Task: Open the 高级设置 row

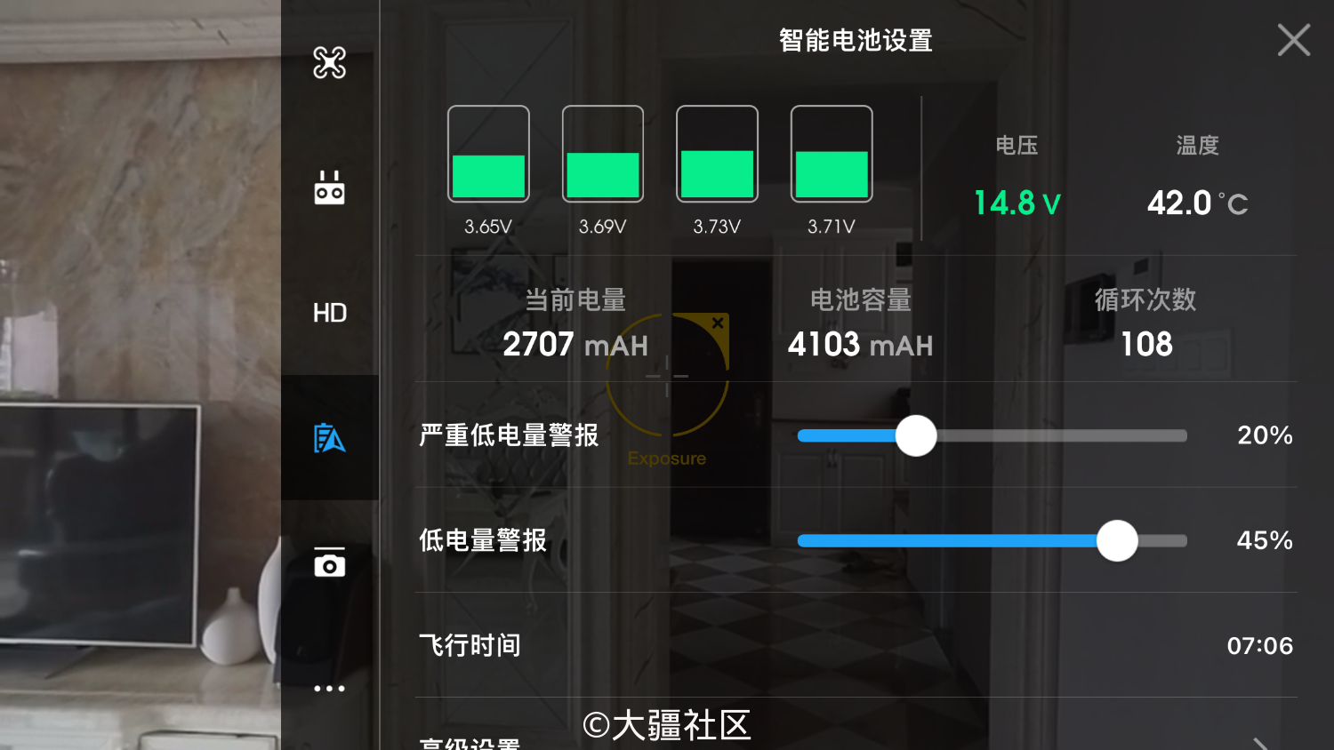Action: (x=856, y=730)
